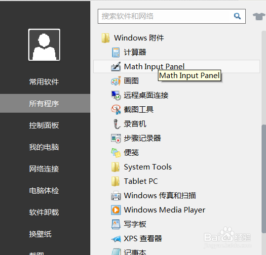This screenshot has height=255, width=266.
Task: Open the Windows Fax and Scan (传真和扫描) icon
Action: coord(116,196)
